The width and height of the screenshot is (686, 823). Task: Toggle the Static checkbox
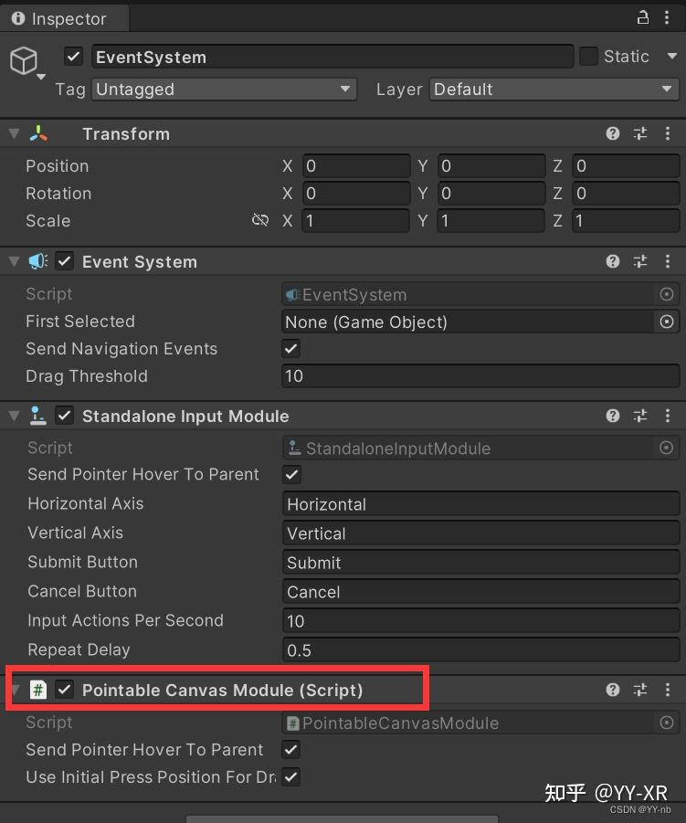pyautogui.click(x=589, y=57)
